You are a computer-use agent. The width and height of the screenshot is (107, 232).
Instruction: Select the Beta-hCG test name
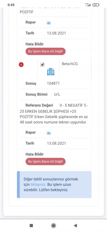pos(70,64)
